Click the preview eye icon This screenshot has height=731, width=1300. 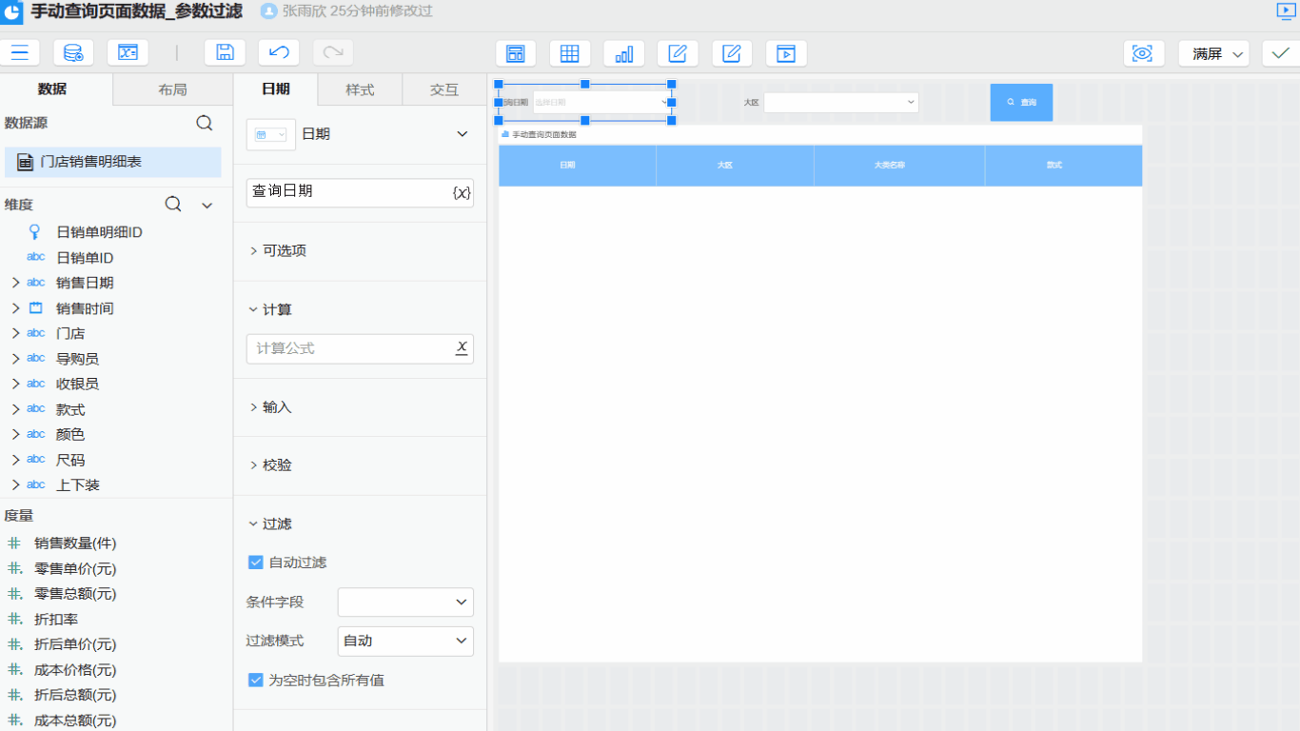click(1143, 54)
